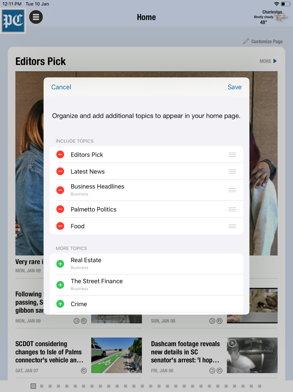Add The Street Finance topic
Screen dimensions: 293x392
click(x=60, y=285)
